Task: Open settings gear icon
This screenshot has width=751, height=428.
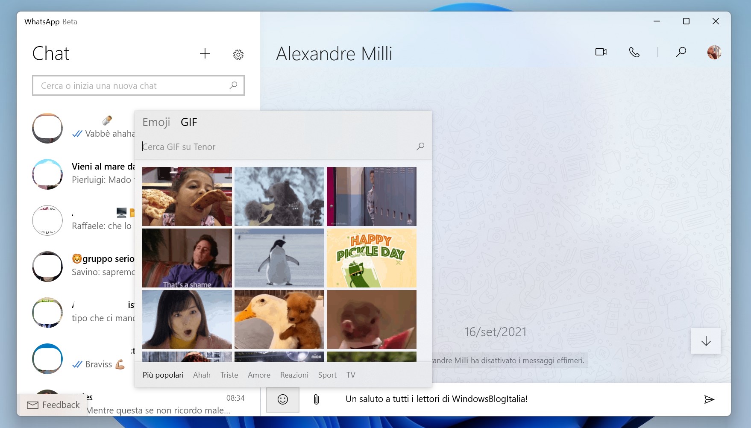Action: pos(238,54)
